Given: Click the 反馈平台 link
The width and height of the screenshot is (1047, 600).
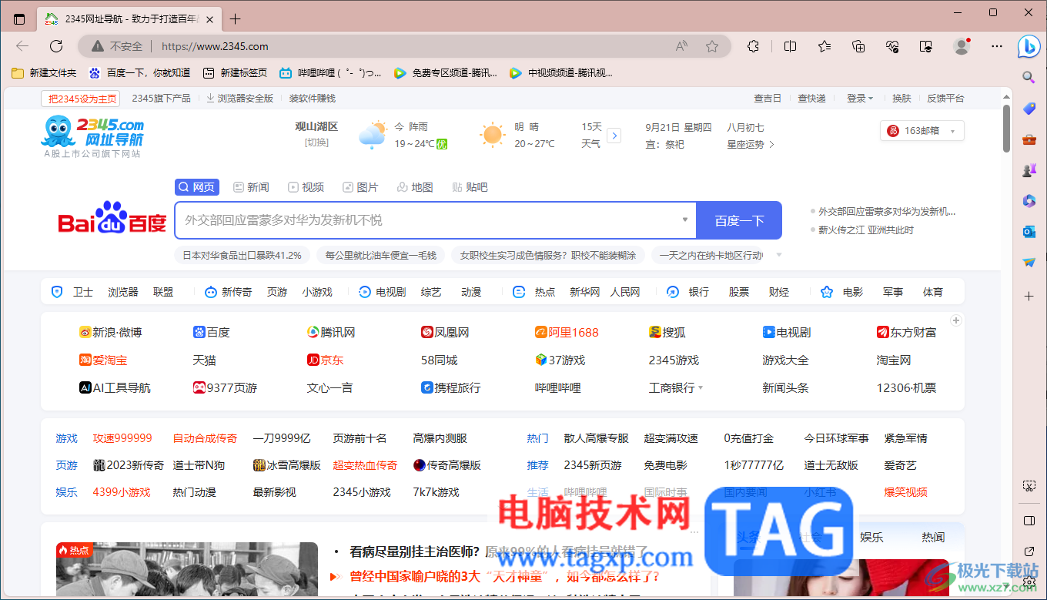Looking at the screenshot, I should click(945, 99).
